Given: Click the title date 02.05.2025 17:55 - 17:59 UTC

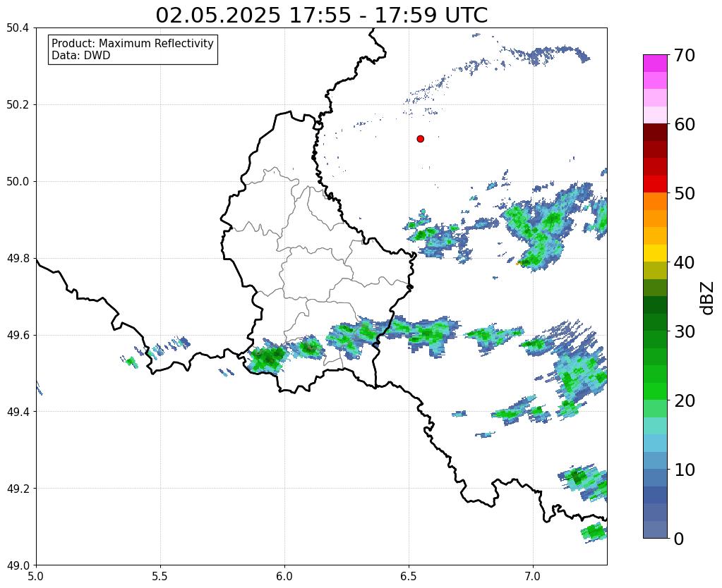Looking at the screenshot, I should coord(321,16).
